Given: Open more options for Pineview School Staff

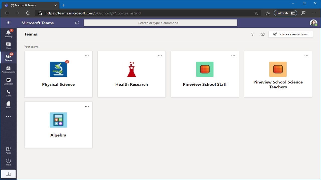Looking at the screenshot, I should (233, 56).
